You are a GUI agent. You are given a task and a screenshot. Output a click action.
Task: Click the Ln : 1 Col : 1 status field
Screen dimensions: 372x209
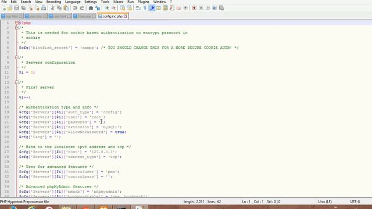click(253, 201)
